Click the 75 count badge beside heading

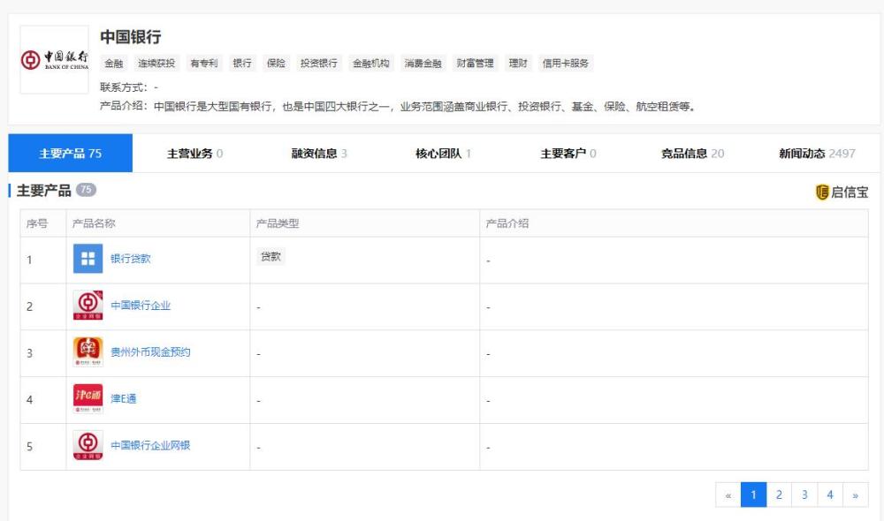87,190
